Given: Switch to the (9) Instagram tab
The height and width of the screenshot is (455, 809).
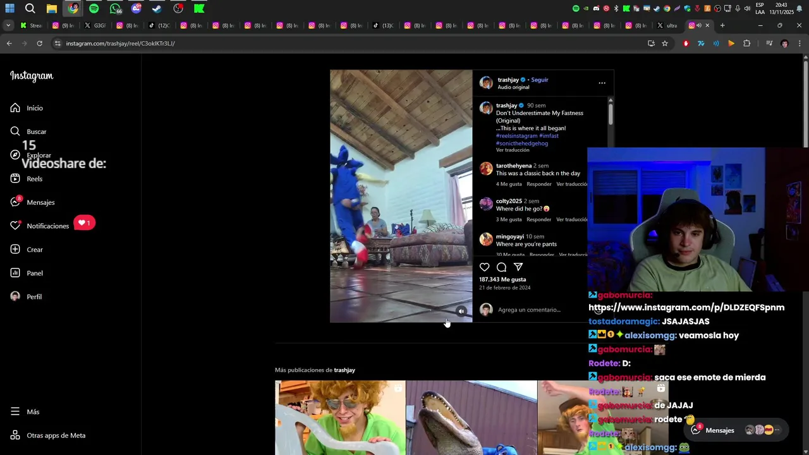Looking at the screenshot, I should click(x=64, y=25).
